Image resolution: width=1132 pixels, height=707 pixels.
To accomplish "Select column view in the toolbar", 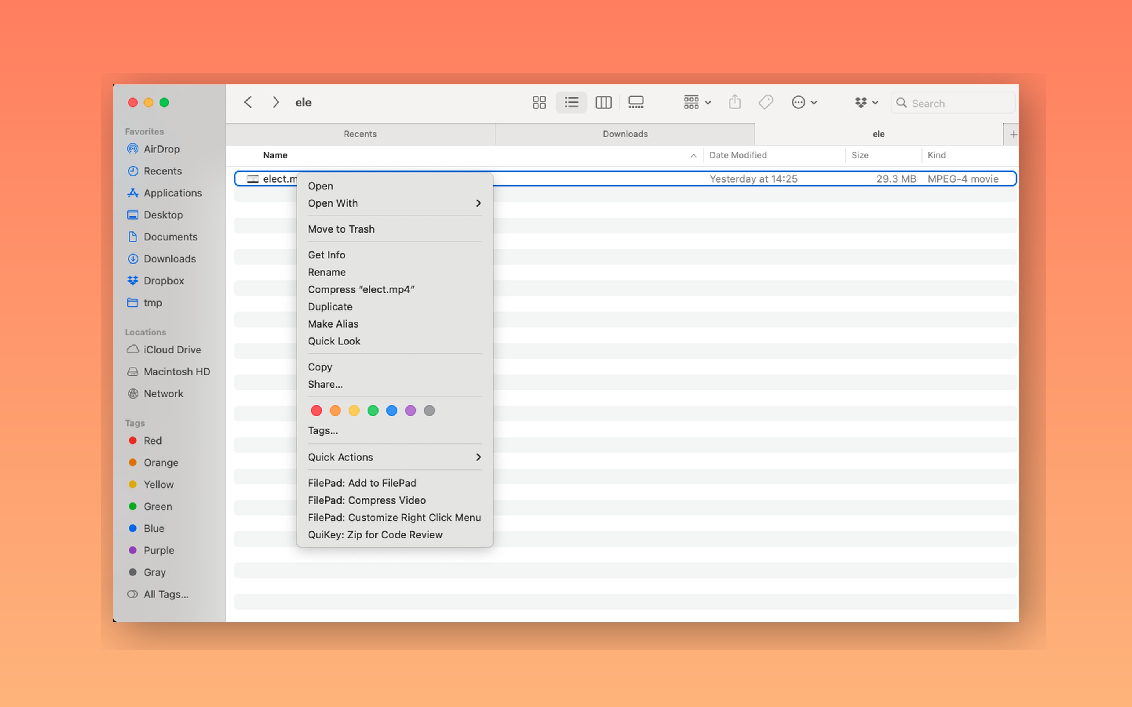I will pos(603,103).
